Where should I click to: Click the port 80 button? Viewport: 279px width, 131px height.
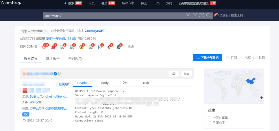(174, 74)
